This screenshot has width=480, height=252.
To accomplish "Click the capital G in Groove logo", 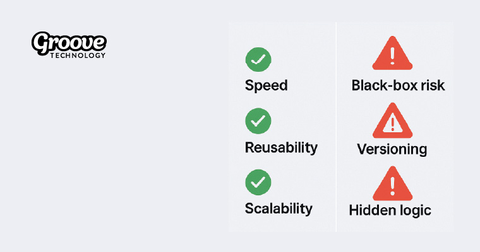I will click(x=43, y=44).
